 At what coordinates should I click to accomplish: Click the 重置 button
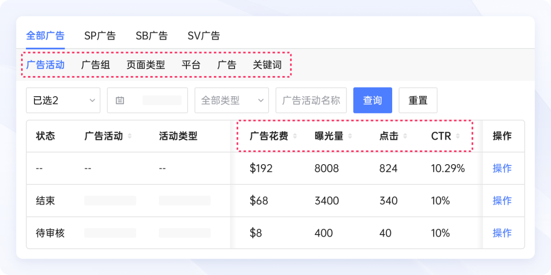pyautogui.click(x=418, y=100)
